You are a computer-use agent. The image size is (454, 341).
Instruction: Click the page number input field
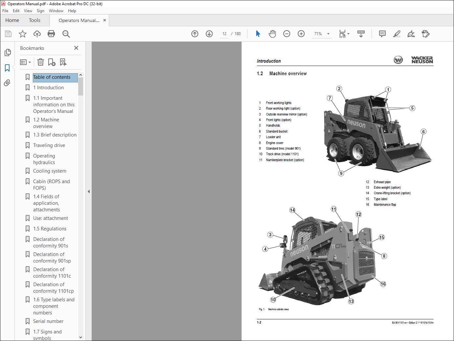coord(224,34)
